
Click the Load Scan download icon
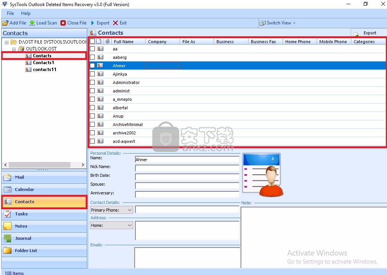tap(32, 23)
